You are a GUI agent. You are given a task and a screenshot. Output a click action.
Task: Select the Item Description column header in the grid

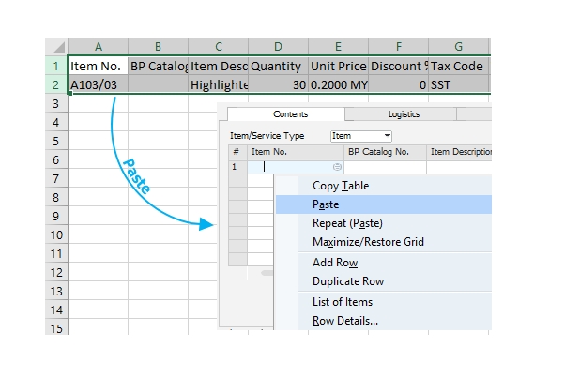click(x=460, y=152)
